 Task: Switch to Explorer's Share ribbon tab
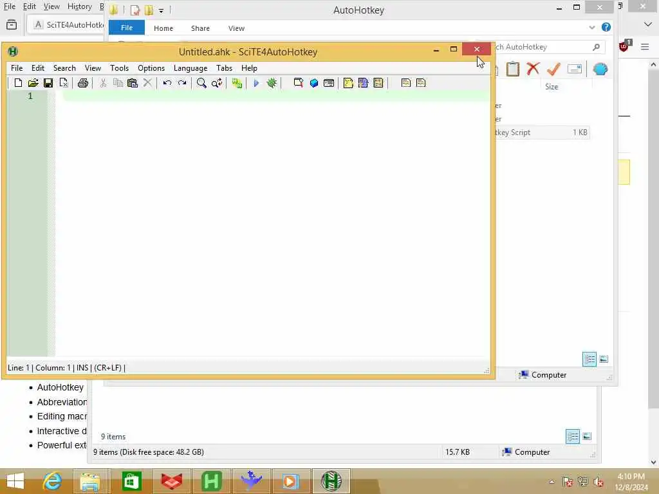click(200, 28)
